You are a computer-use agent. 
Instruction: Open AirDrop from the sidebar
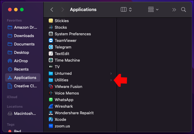coord(21,61)
